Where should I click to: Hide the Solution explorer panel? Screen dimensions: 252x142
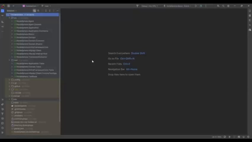click(x=58, y=11)
